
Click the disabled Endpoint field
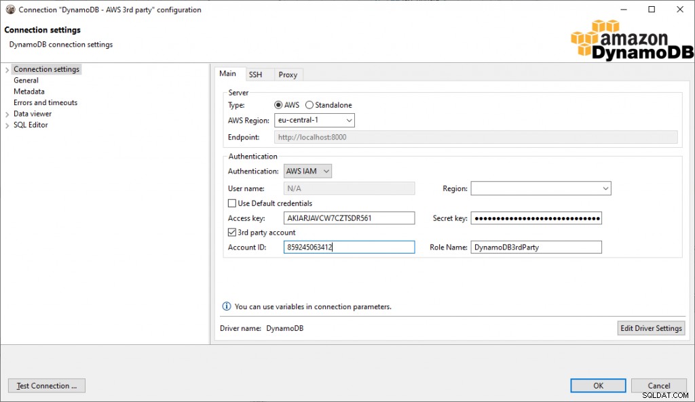(476, 137)
